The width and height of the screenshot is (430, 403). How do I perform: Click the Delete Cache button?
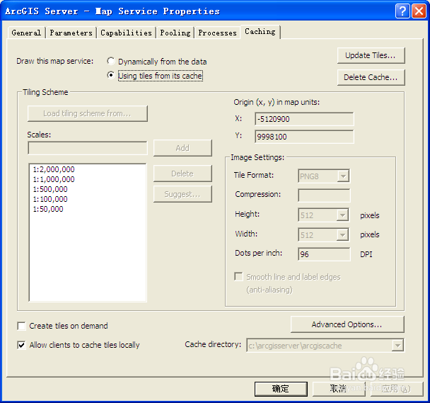coord(371,77)
